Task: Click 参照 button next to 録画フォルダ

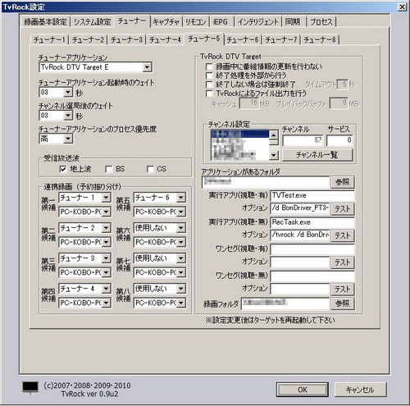Action: (343, 303)
